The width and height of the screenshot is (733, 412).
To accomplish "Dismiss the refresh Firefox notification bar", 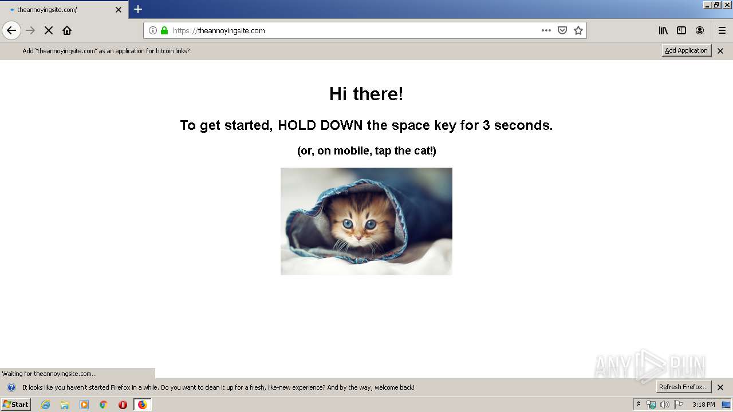I will [x=720, y=387].
